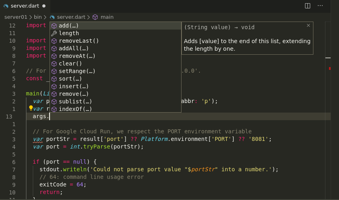
Task: Click the 'Adds [value] to the end' description
Action: click(x=247, y=45)
